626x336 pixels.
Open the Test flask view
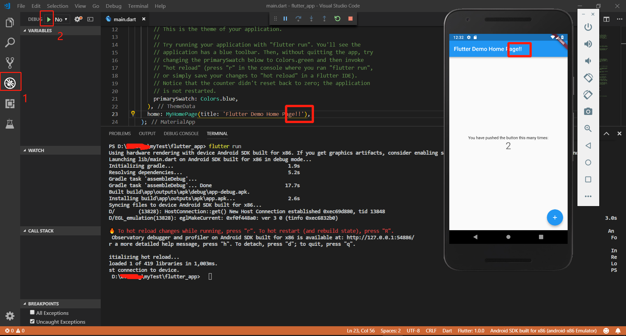[x=10, y=124]
